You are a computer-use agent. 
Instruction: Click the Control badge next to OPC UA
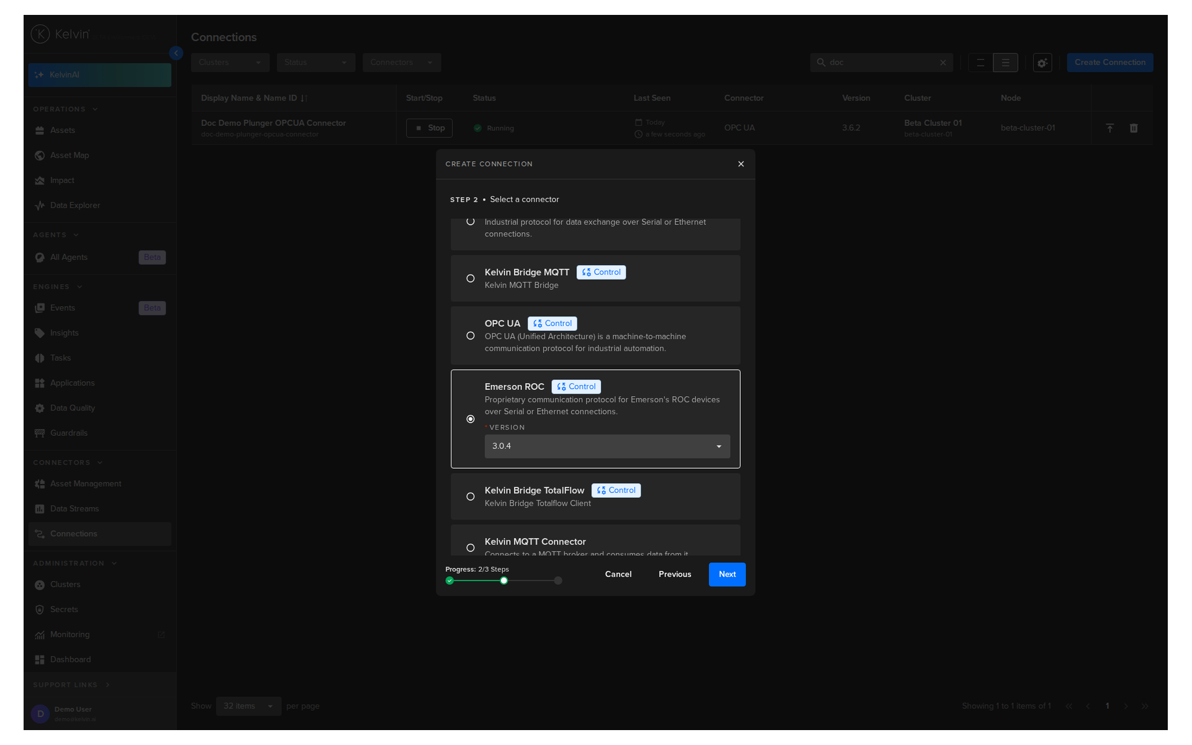tap(553, 323)
